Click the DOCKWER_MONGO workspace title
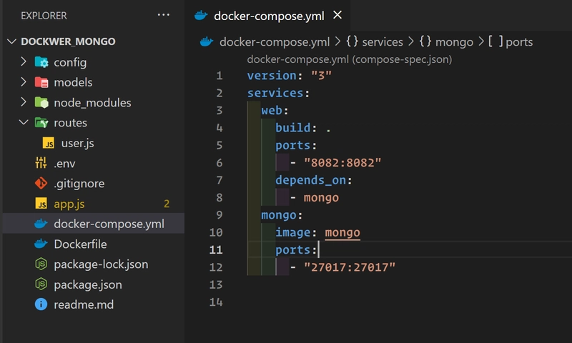The height and width of the screenshot is (343, 572). (68, 41)
